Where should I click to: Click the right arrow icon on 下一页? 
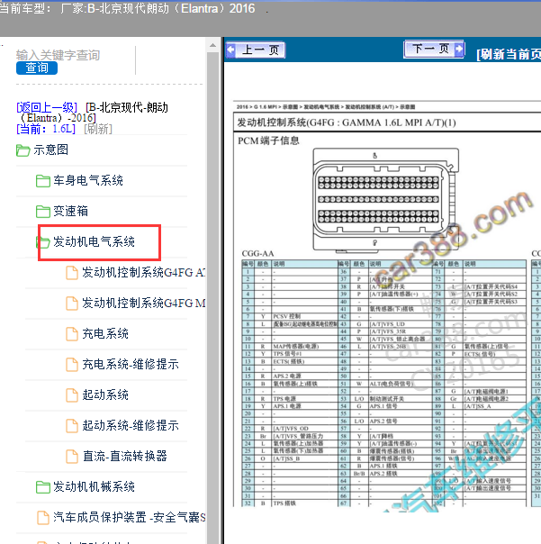click(459, 49)
